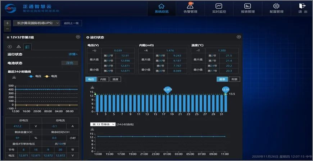
Task: Open 告警管理 warning triangle icon
Action: [190, 6]
